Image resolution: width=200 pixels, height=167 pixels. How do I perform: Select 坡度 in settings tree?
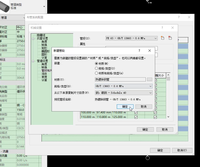(x=44, y=77)
